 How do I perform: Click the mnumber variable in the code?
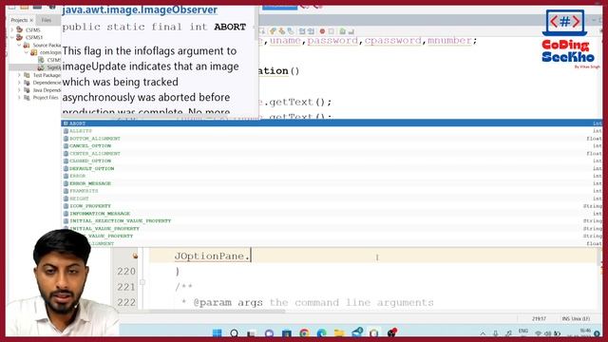click(449, 40)
